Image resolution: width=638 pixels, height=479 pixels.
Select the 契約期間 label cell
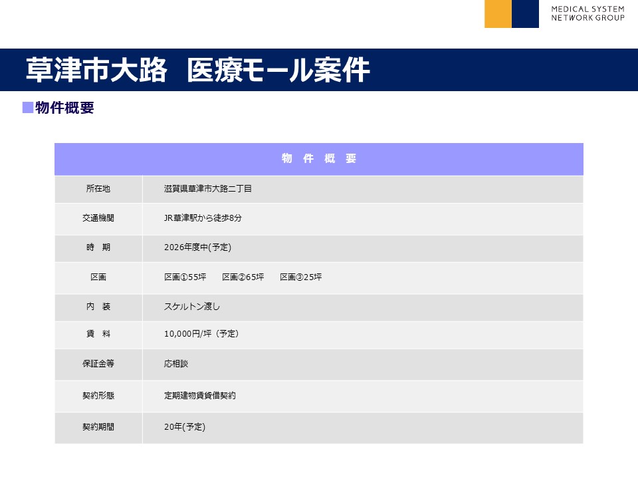[98, 428]
